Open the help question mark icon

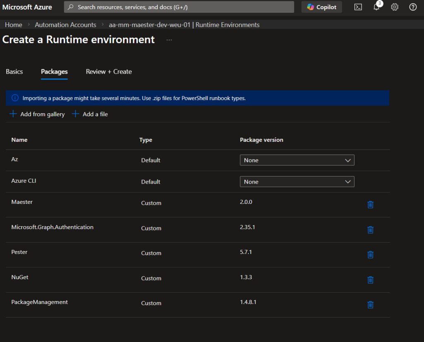click(413, 7)
